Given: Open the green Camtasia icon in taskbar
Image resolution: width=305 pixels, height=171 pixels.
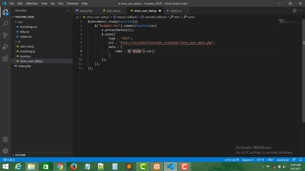Looking at the screenshot, I should (143, 167).
